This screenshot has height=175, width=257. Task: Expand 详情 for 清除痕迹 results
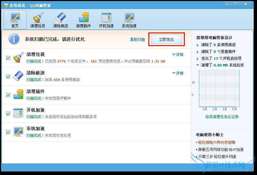point(178,73)
